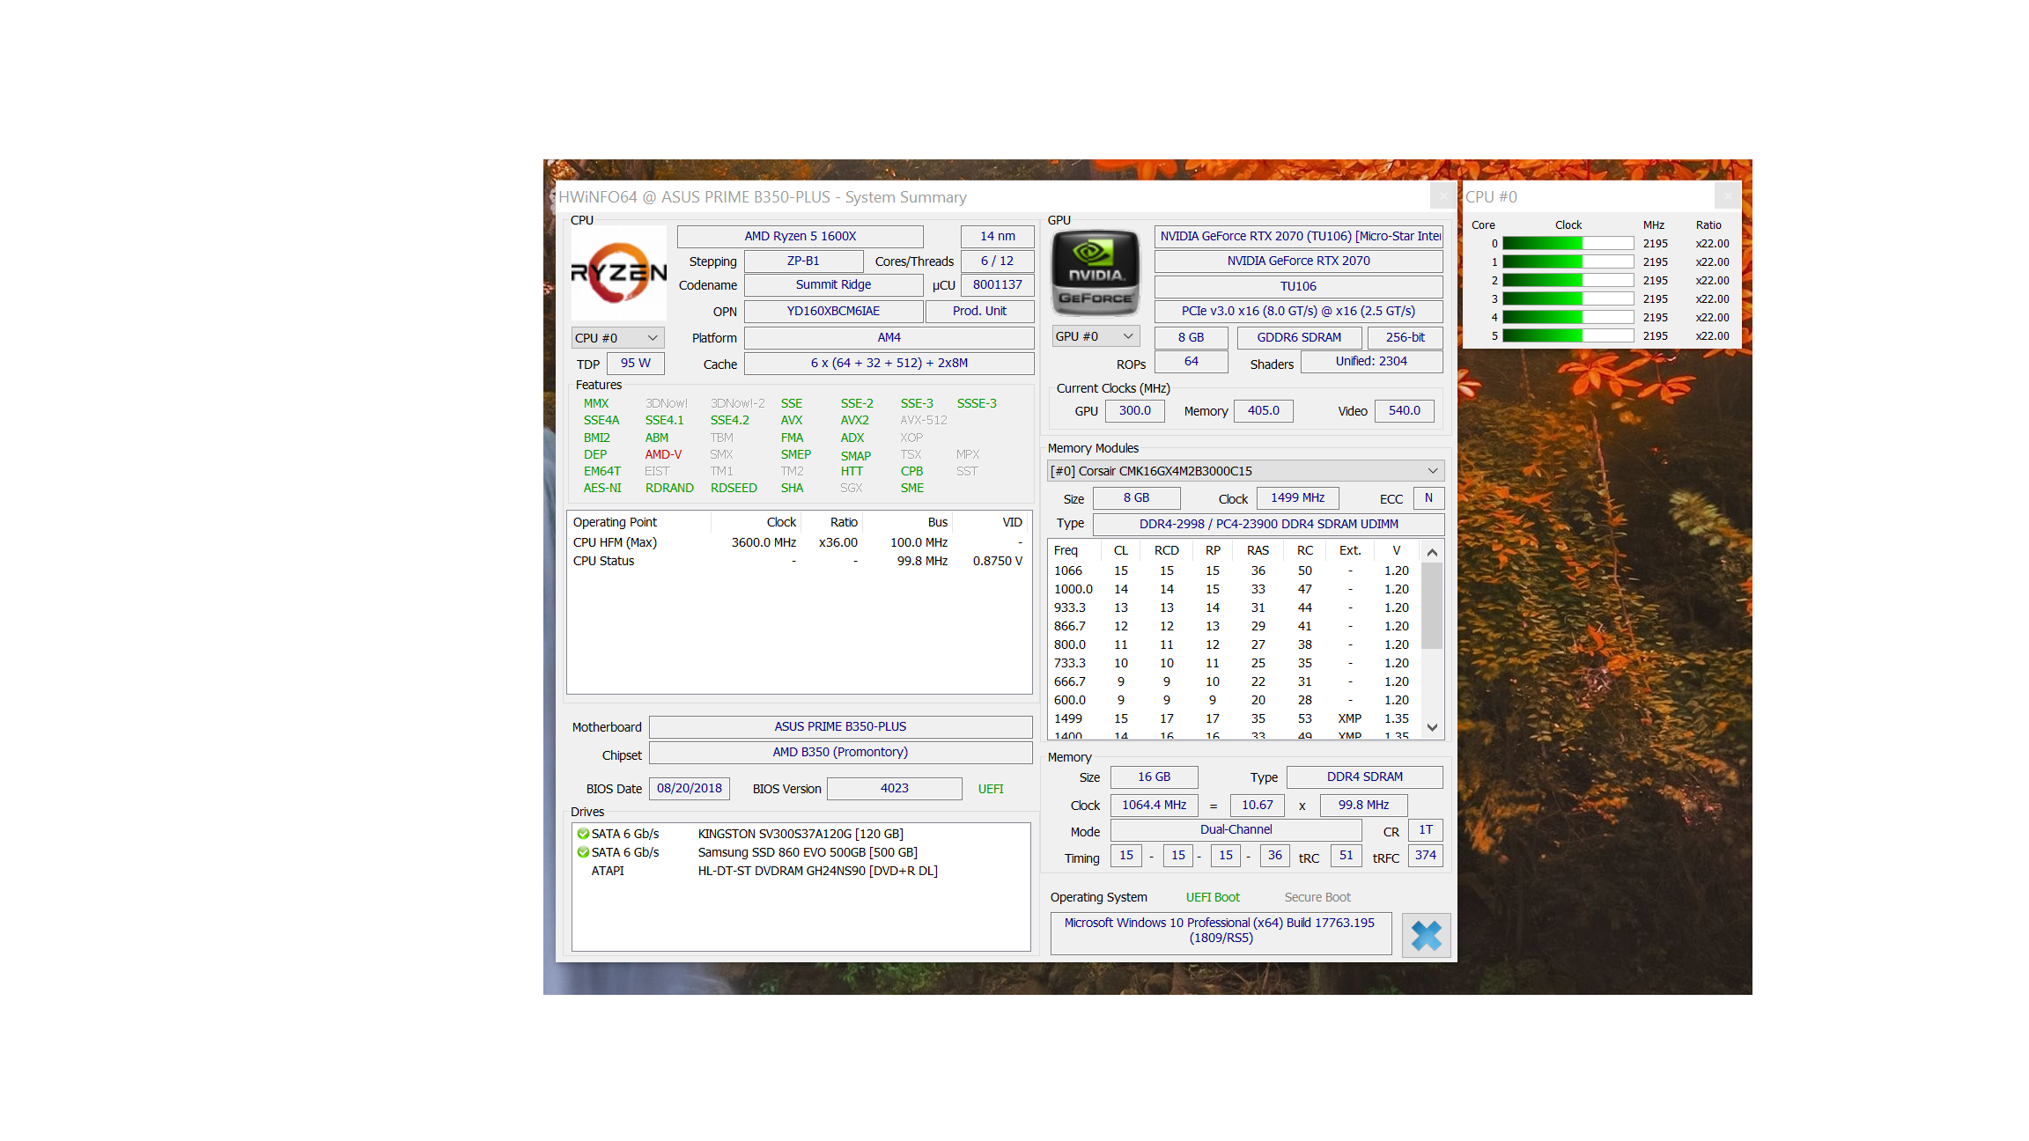Image resolution: width=2029 pixels, height=1141 pixels.
Task: Click the AMD Ryzen logo image
Action: point(618,273)
